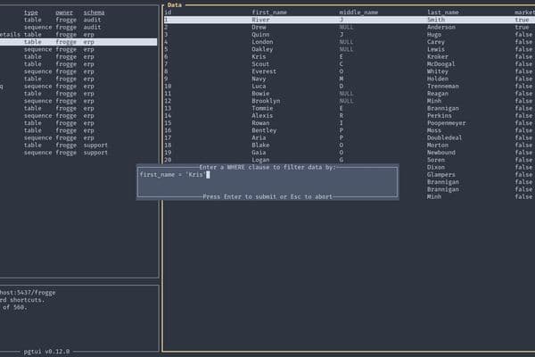This screenshot has width=535, height=357.
Task: Select the first_name cell 'Bowie'
Action: click(260, 94)
